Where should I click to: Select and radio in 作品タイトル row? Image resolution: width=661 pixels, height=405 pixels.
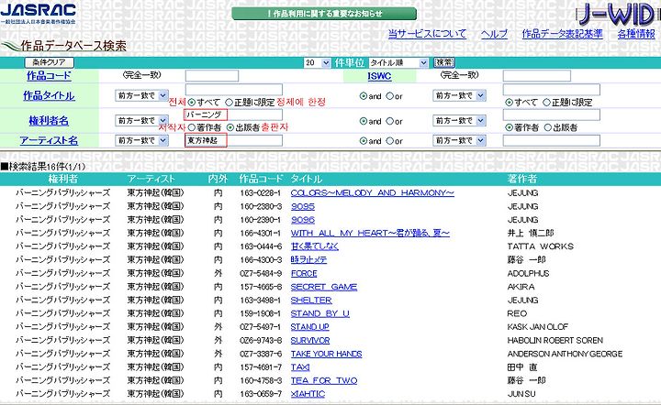[x=364, y=96]
